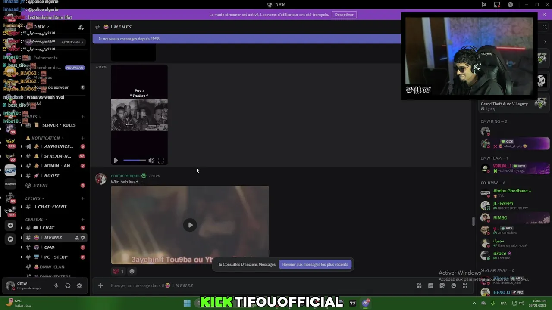This screenshot has width=552, height=310.
Task: Jump to new messages since 21:58 bar
Action: point(246,39)
